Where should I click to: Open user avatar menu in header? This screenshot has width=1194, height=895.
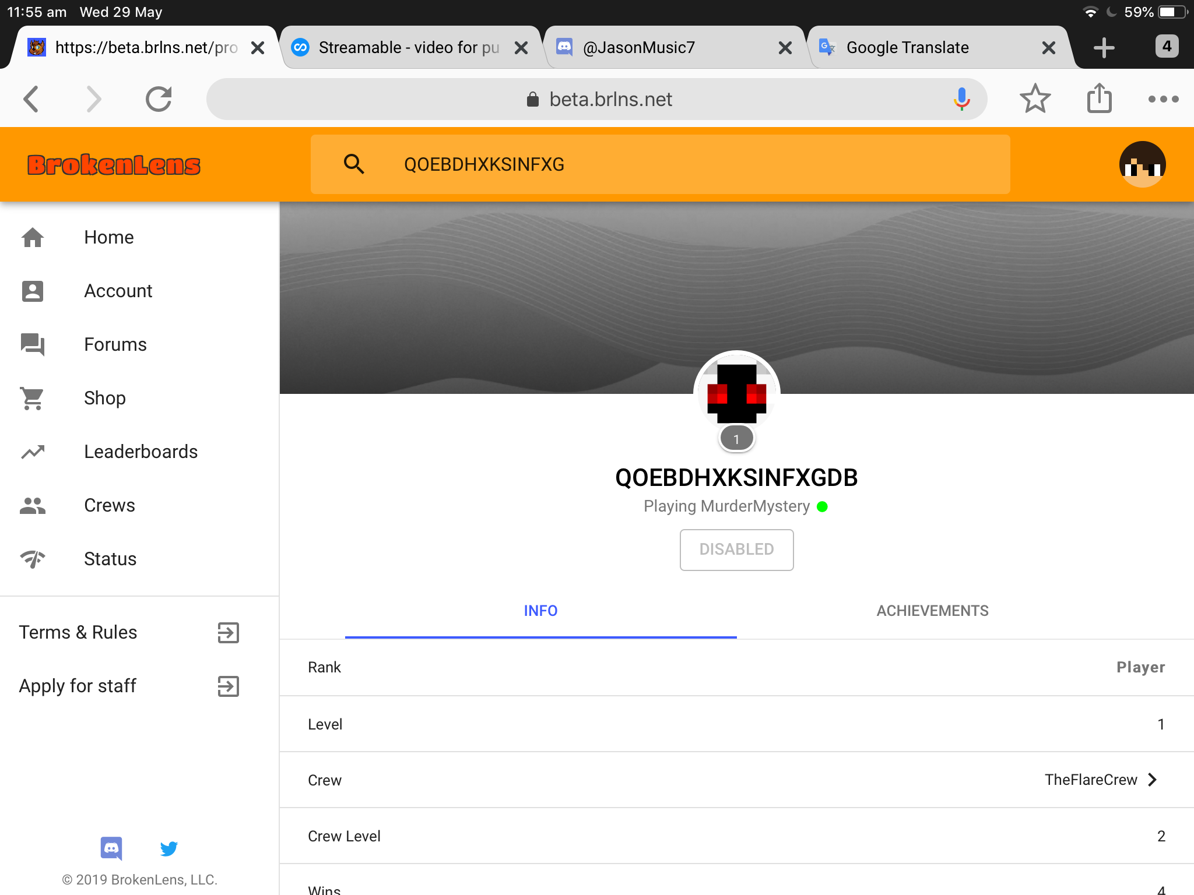1142,164
